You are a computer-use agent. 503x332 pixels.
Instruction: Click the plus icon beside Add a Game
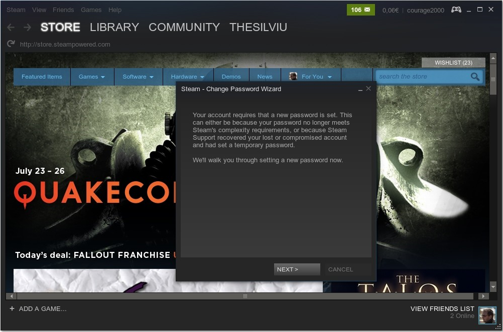click(x=12, y=308)
